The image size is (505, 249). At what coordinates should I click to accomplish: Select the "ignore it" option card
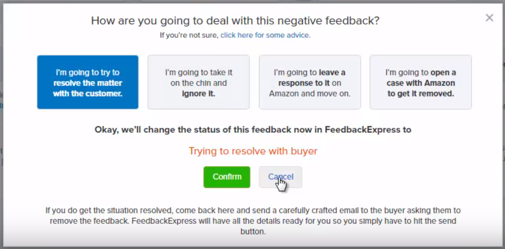tap(198, 82)
